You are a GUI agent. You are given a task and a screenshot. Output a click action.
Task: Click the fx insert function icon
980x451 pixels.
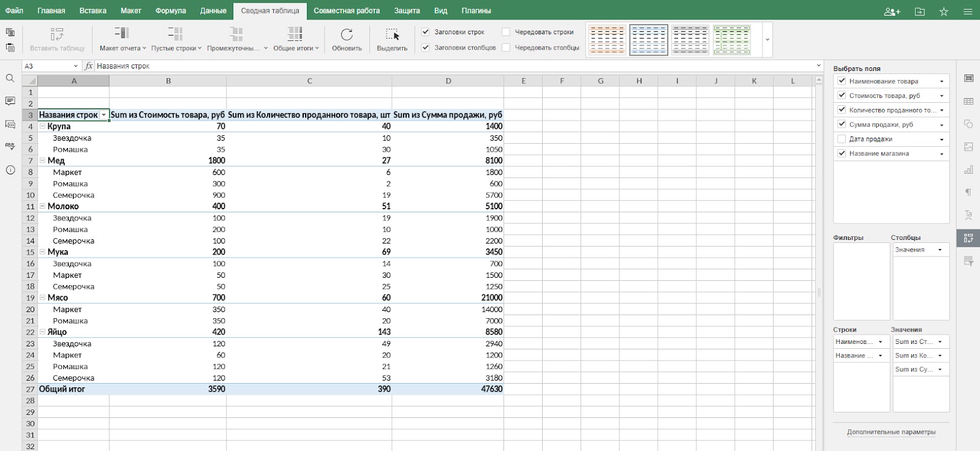tap(89, 66)
